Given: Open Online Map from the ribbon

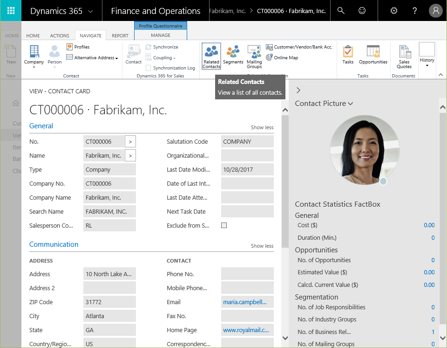Looking at the screenshot, I should [282, 58].
